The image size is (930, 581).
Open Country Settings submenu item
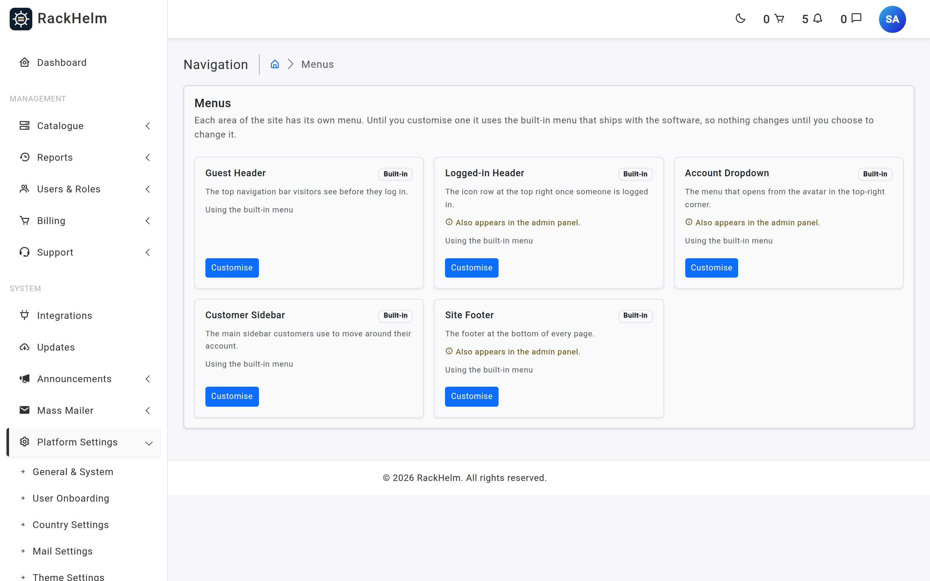click(x=71, y=525)
